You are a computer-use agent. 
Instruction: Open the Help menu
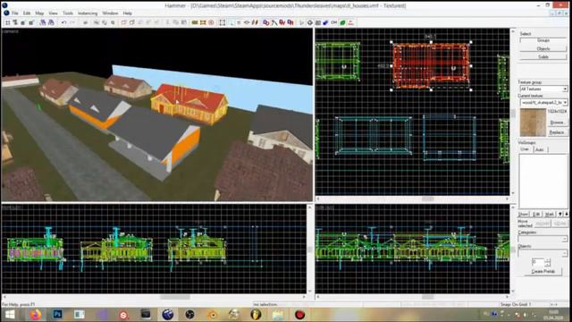[x=127, y=13]
